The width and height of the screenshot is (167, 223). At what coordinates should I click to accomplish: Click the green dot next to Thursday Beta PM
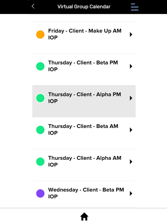[40, 66]
